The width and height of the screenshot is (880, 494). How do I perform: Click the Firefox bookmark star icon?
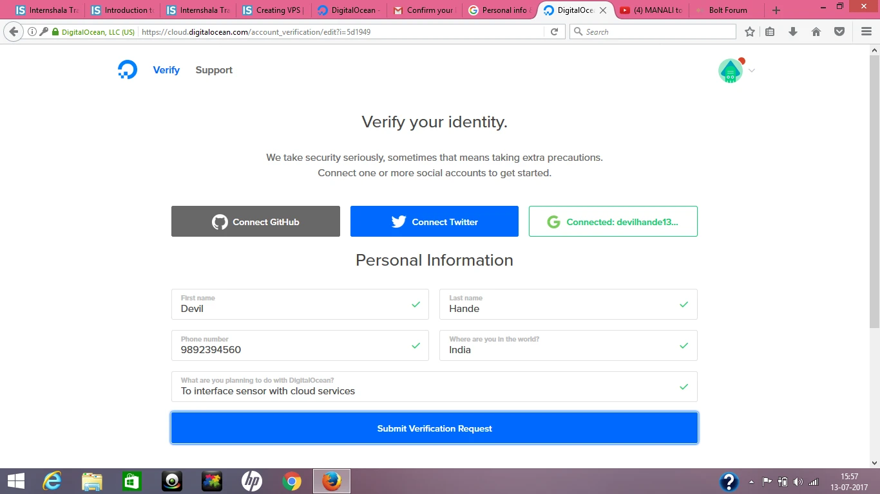[x=749, y=32]
